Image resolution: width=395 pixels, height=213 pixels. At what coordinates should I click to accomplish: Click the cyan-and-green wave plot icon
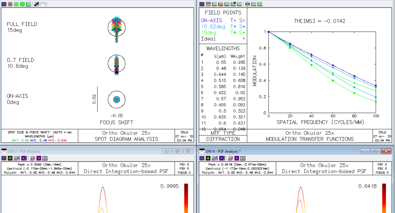[x=29, y=4]
